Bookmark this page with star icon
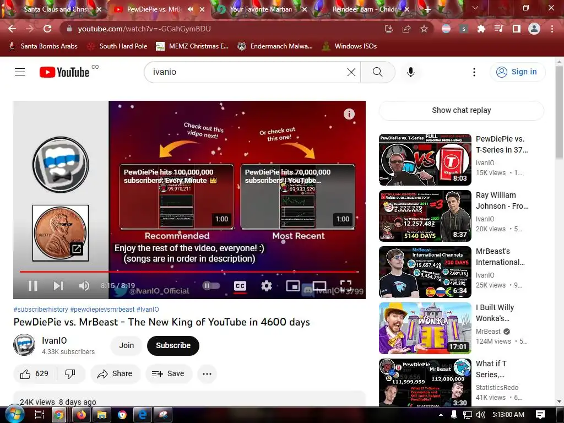Image resolution: width=564 pixels, height=423 pixels. (x=424, y=29)
